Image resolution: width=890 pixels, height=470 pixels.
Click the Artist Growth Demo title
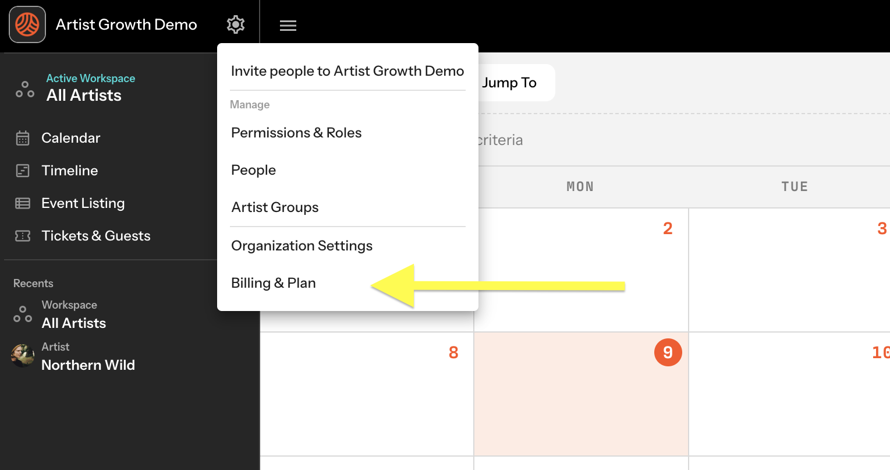tap(126, 24)
